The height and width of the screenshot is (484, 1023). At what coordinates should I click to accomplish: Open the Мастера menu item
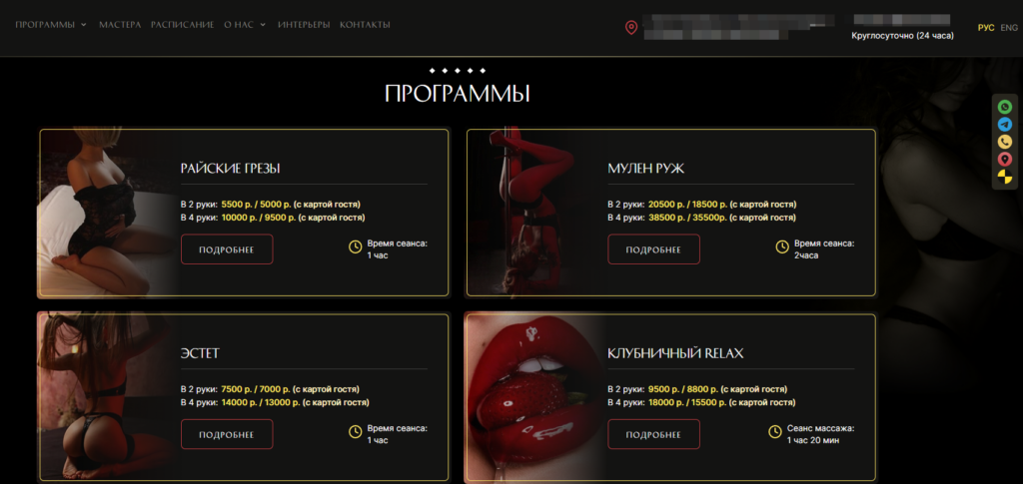coord(120,25)
